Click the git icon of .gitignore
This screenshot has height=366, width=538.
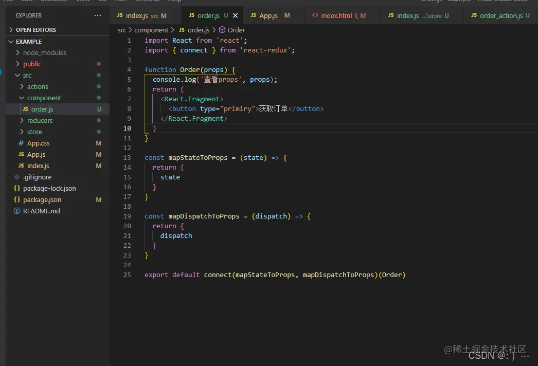(x=17, y=177)
